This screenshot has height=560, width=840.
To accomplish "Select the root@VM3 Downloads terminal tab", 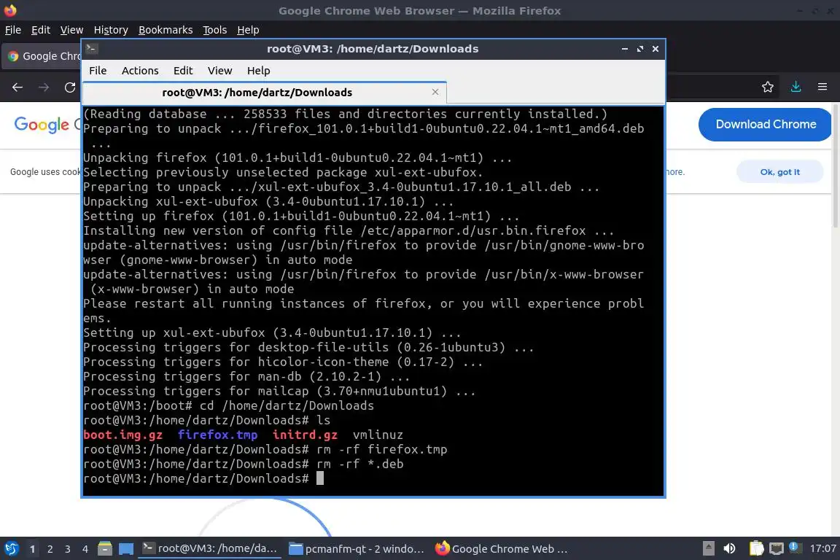I will click(x=257, y=93).
